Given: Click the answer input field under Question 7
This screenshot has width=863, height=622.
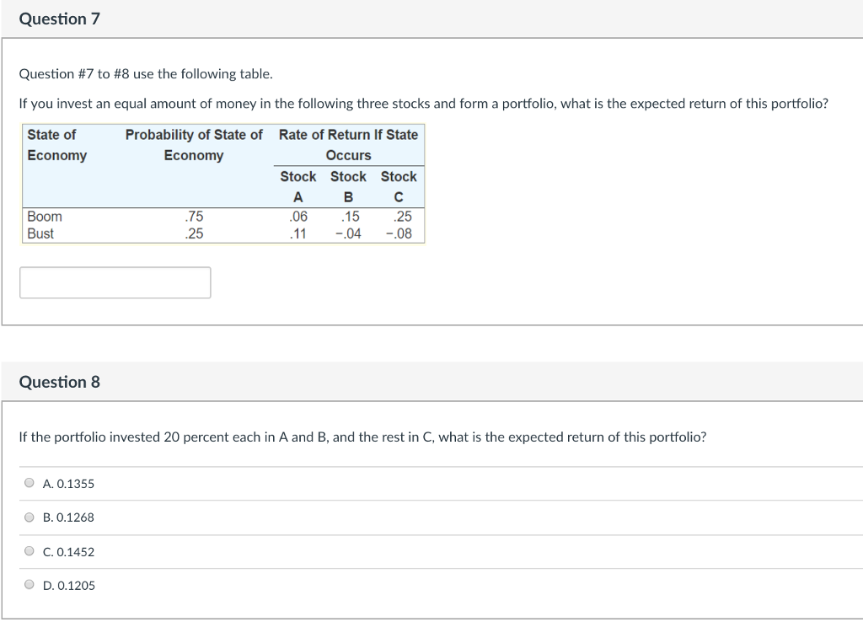Looking at the screenshot, I should [115, 282].
